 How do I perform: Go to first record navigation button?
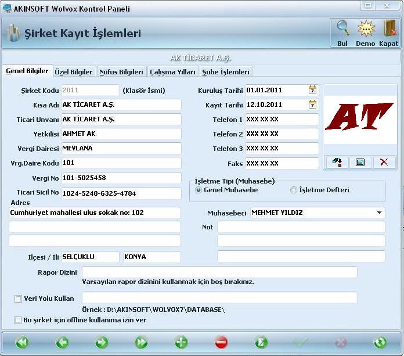coord(22,342)
